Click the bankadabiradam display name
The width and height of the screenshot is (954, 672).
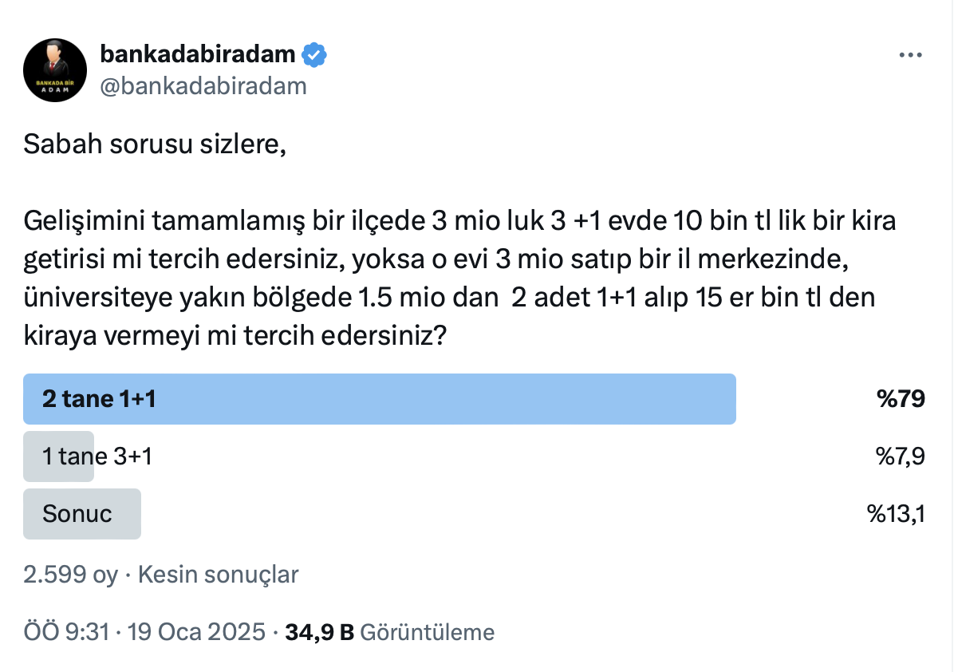198,54
